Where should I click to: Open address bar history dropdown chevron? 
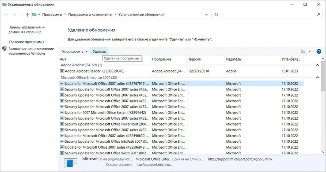click(x=206, y=14)
